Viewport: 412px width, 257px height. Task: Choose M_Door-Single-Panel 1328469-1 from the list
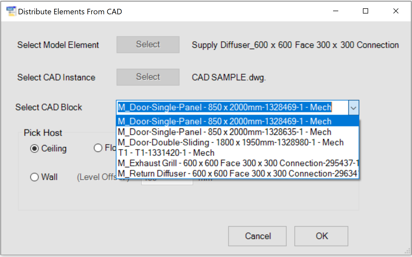(238, 121)
